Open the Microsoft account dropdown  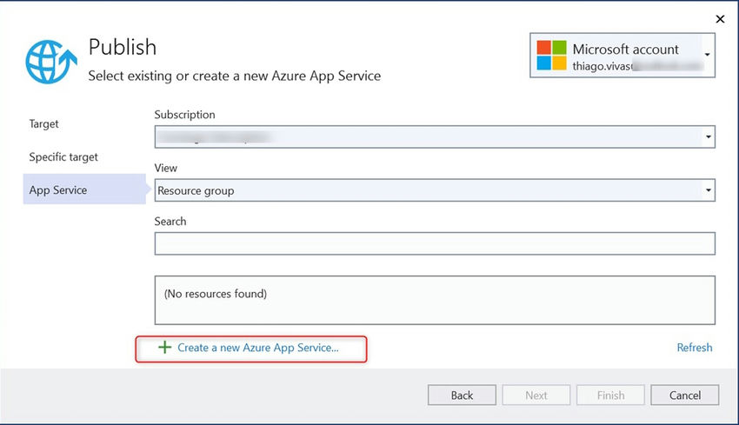click(x=708, y=56)
